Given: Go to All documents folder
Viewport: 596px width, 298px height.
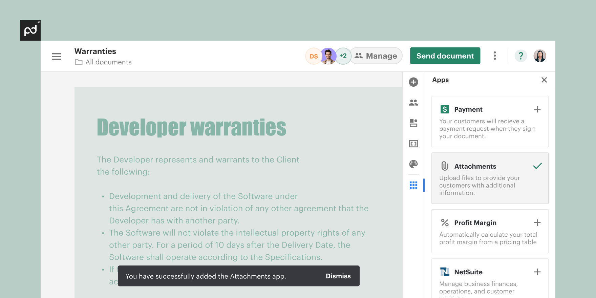Looking at the screenshot, I should tap(108, 62).
